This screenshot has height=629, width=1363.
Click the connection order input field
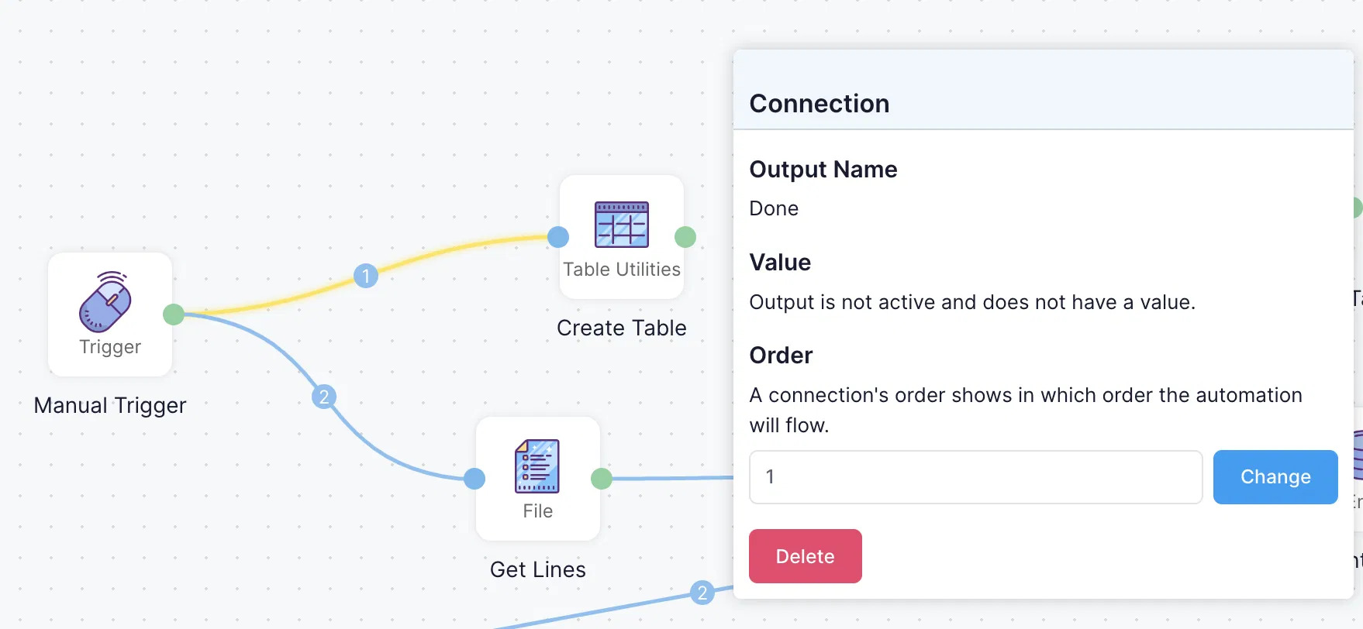click(x=975, y=477)
